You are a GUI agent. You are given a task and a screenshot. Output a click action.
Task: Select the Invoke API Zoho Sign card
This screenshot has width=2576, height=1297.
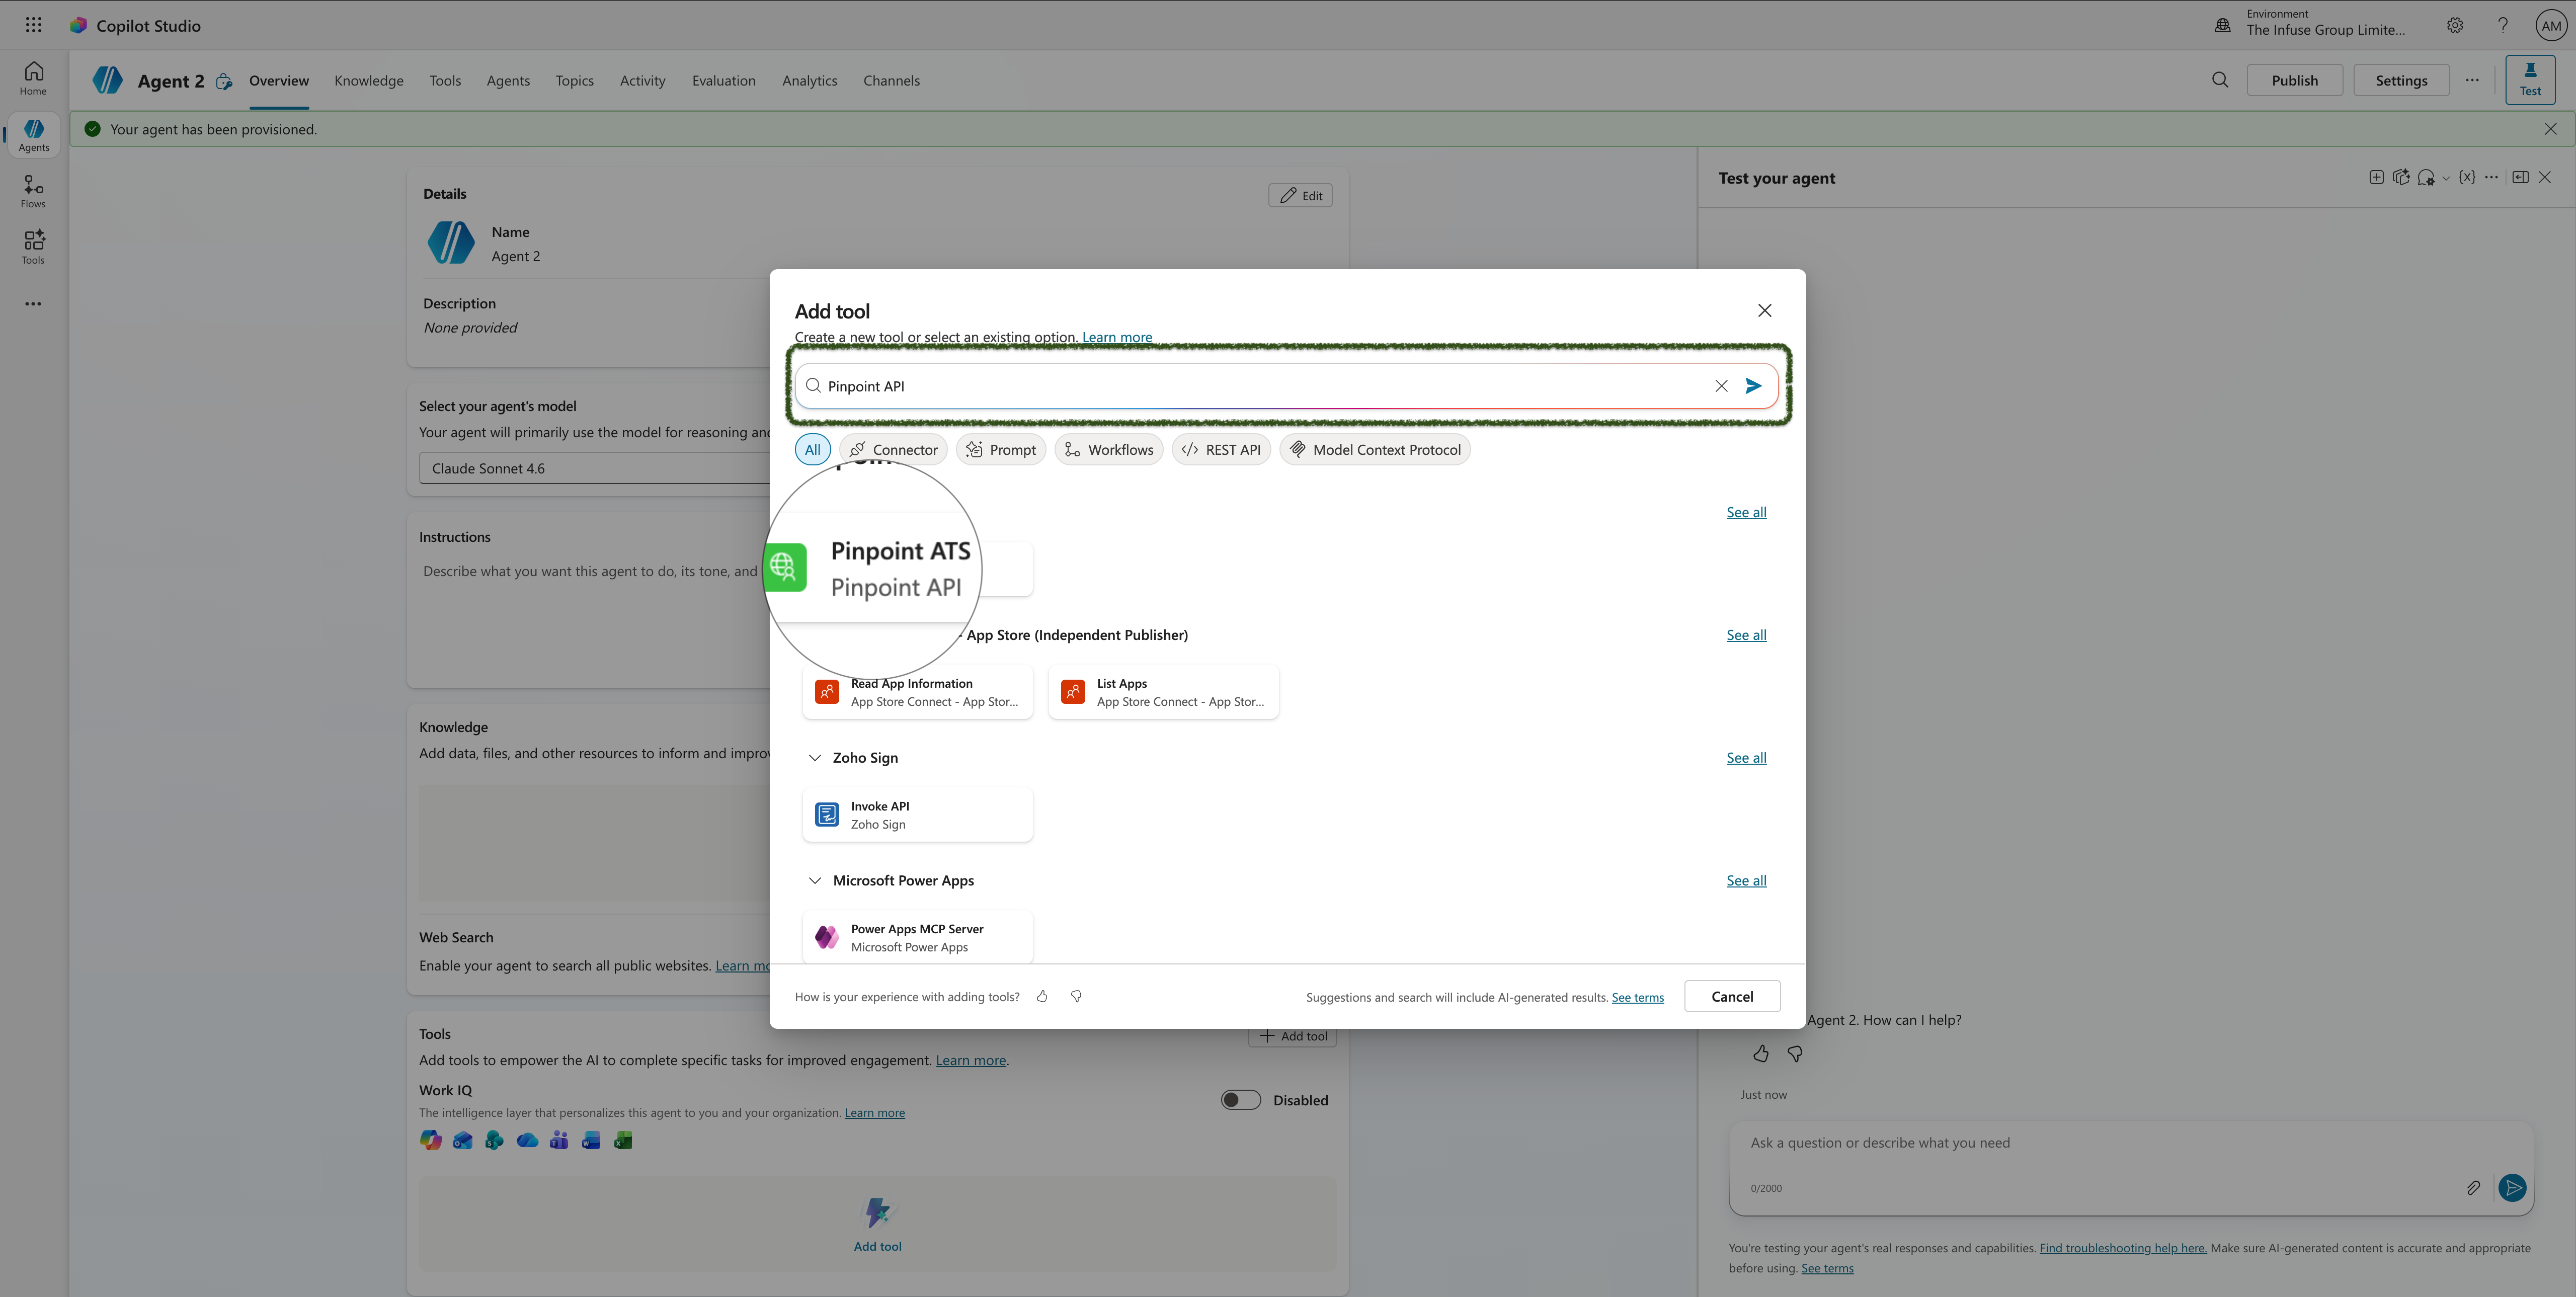pos(917,815)
